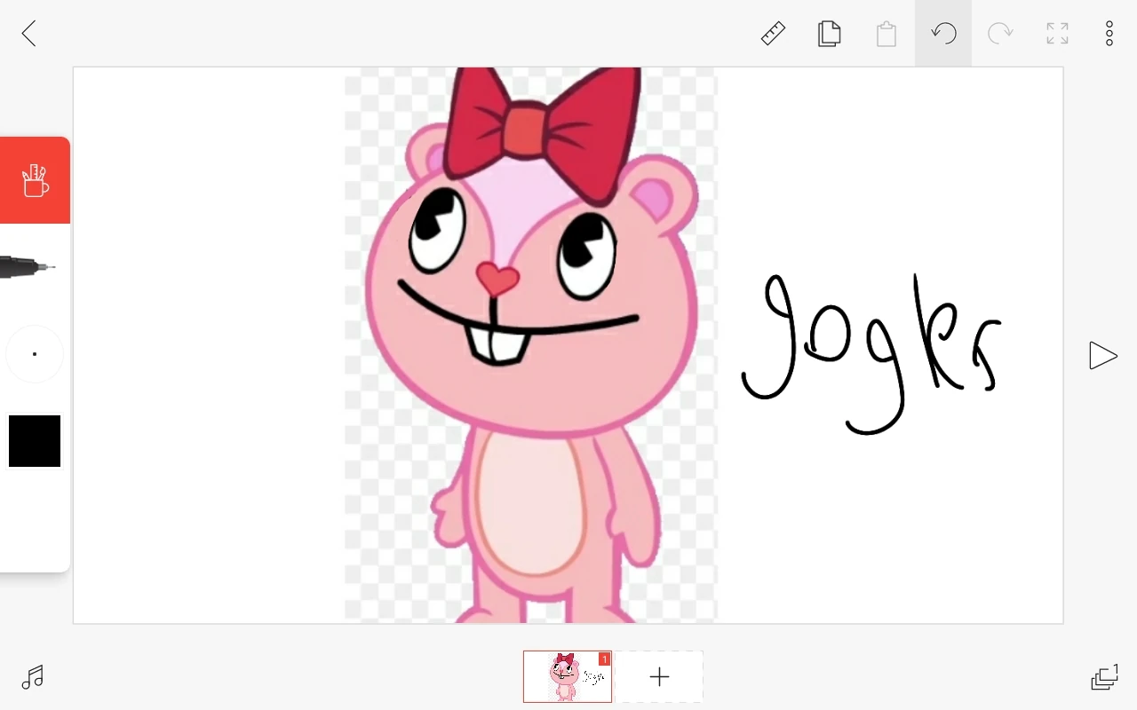The image size is (1137, 710).
Task: Undo the last stroke
Action: pyautogui.click(x=942, y=33)
